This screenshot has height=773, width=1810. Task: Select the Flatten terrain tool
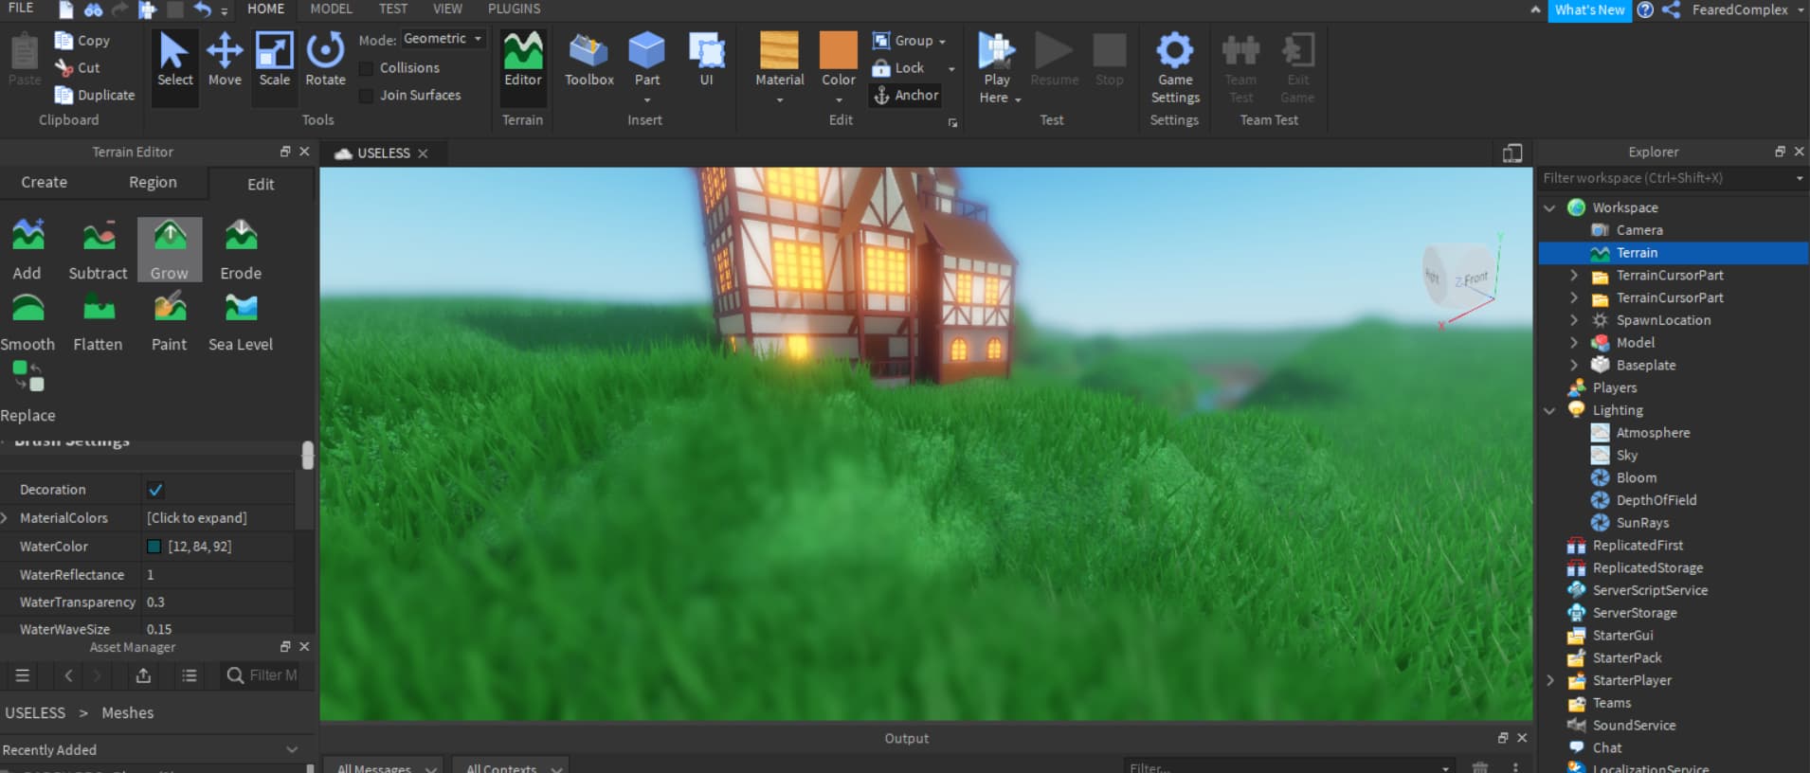99,321
